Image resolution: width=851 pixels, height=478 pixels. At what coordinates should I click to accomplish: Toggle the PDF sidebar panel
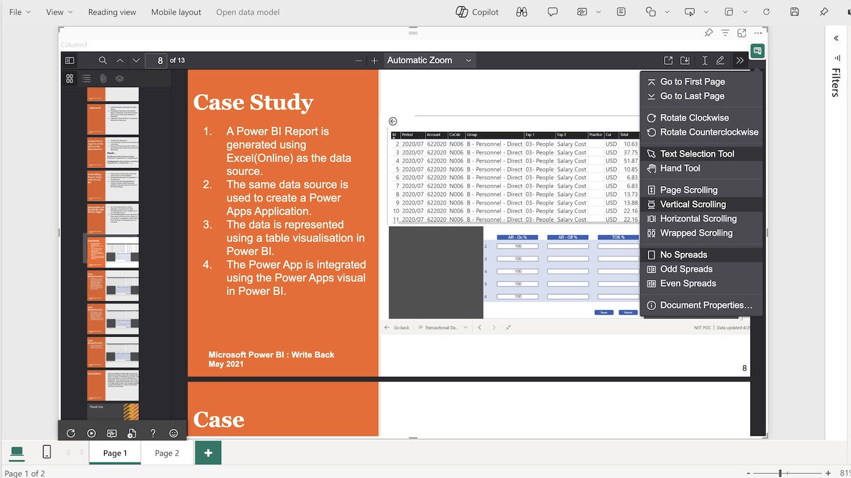click(69, 60)
